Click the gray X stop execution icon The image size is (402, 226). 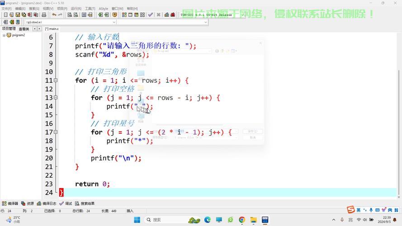click(158, 15)
